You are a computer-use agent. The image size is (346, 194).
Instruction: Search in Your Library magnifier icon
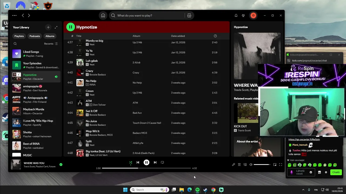click(x=15, y=44)
